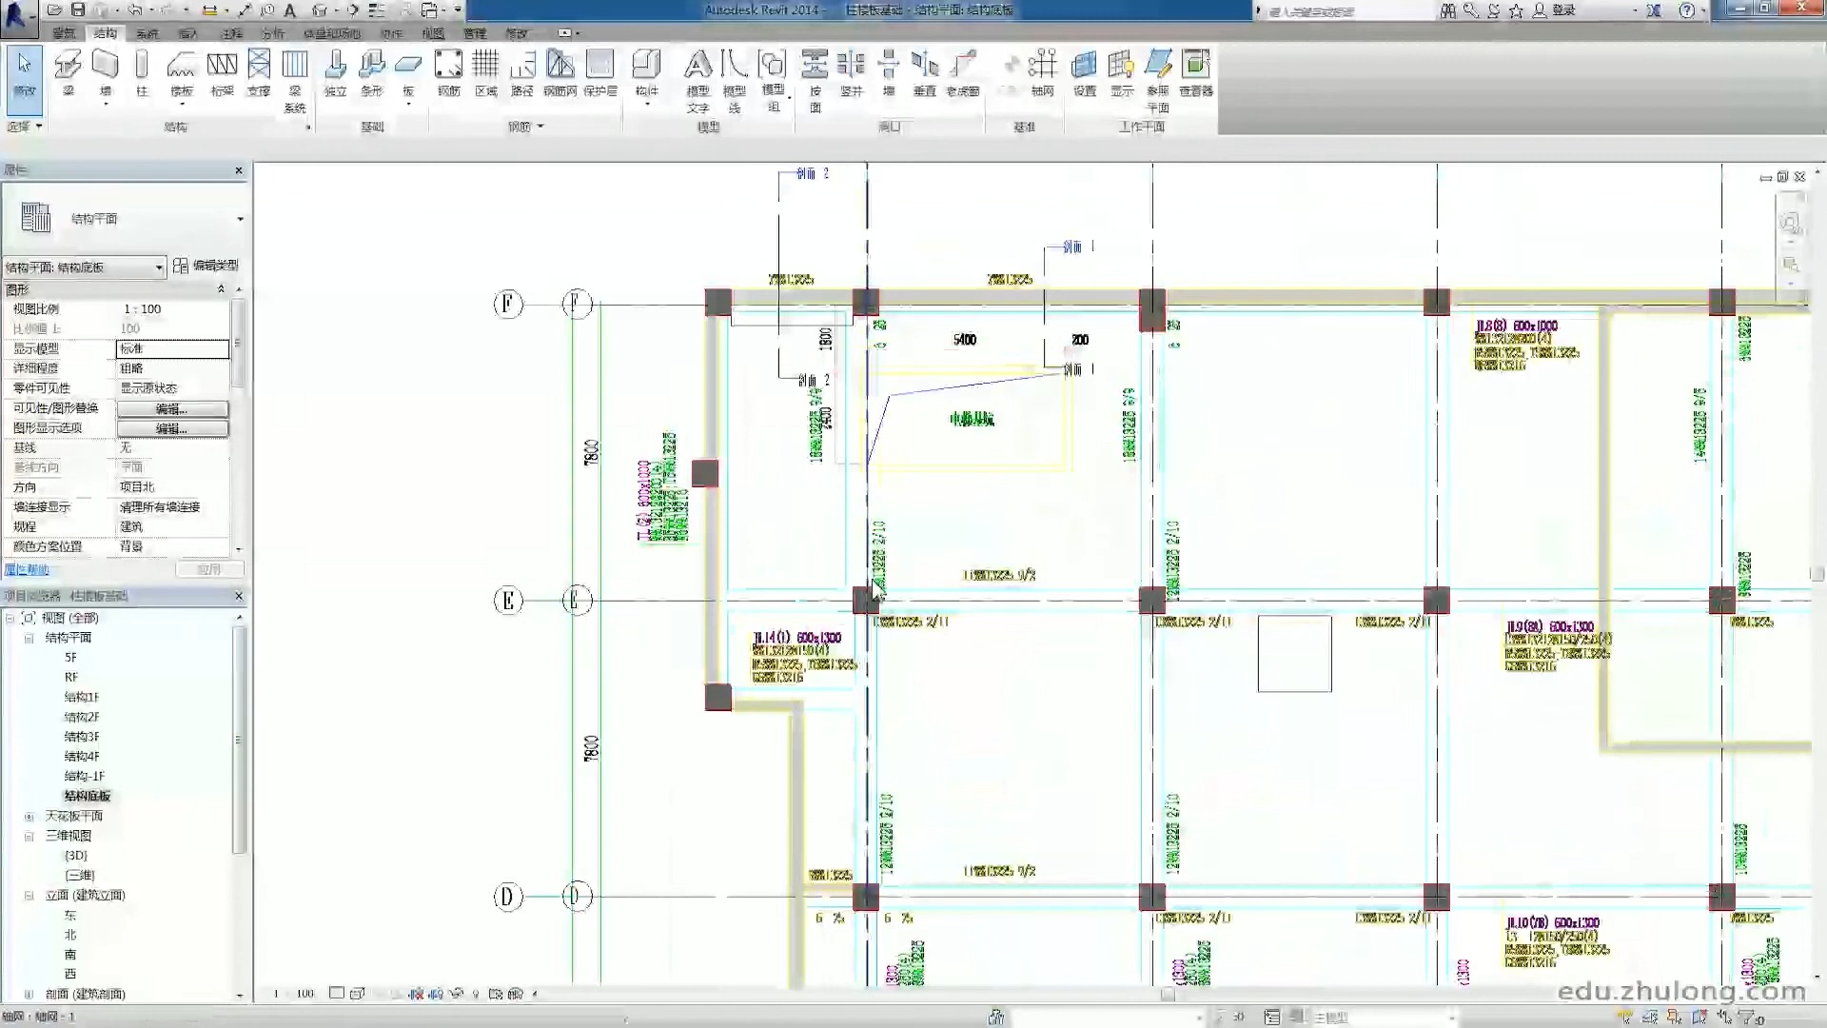Choose the Truss (桁架) tool
The image size is (1827, 1028).
click(x=222, y=73)
